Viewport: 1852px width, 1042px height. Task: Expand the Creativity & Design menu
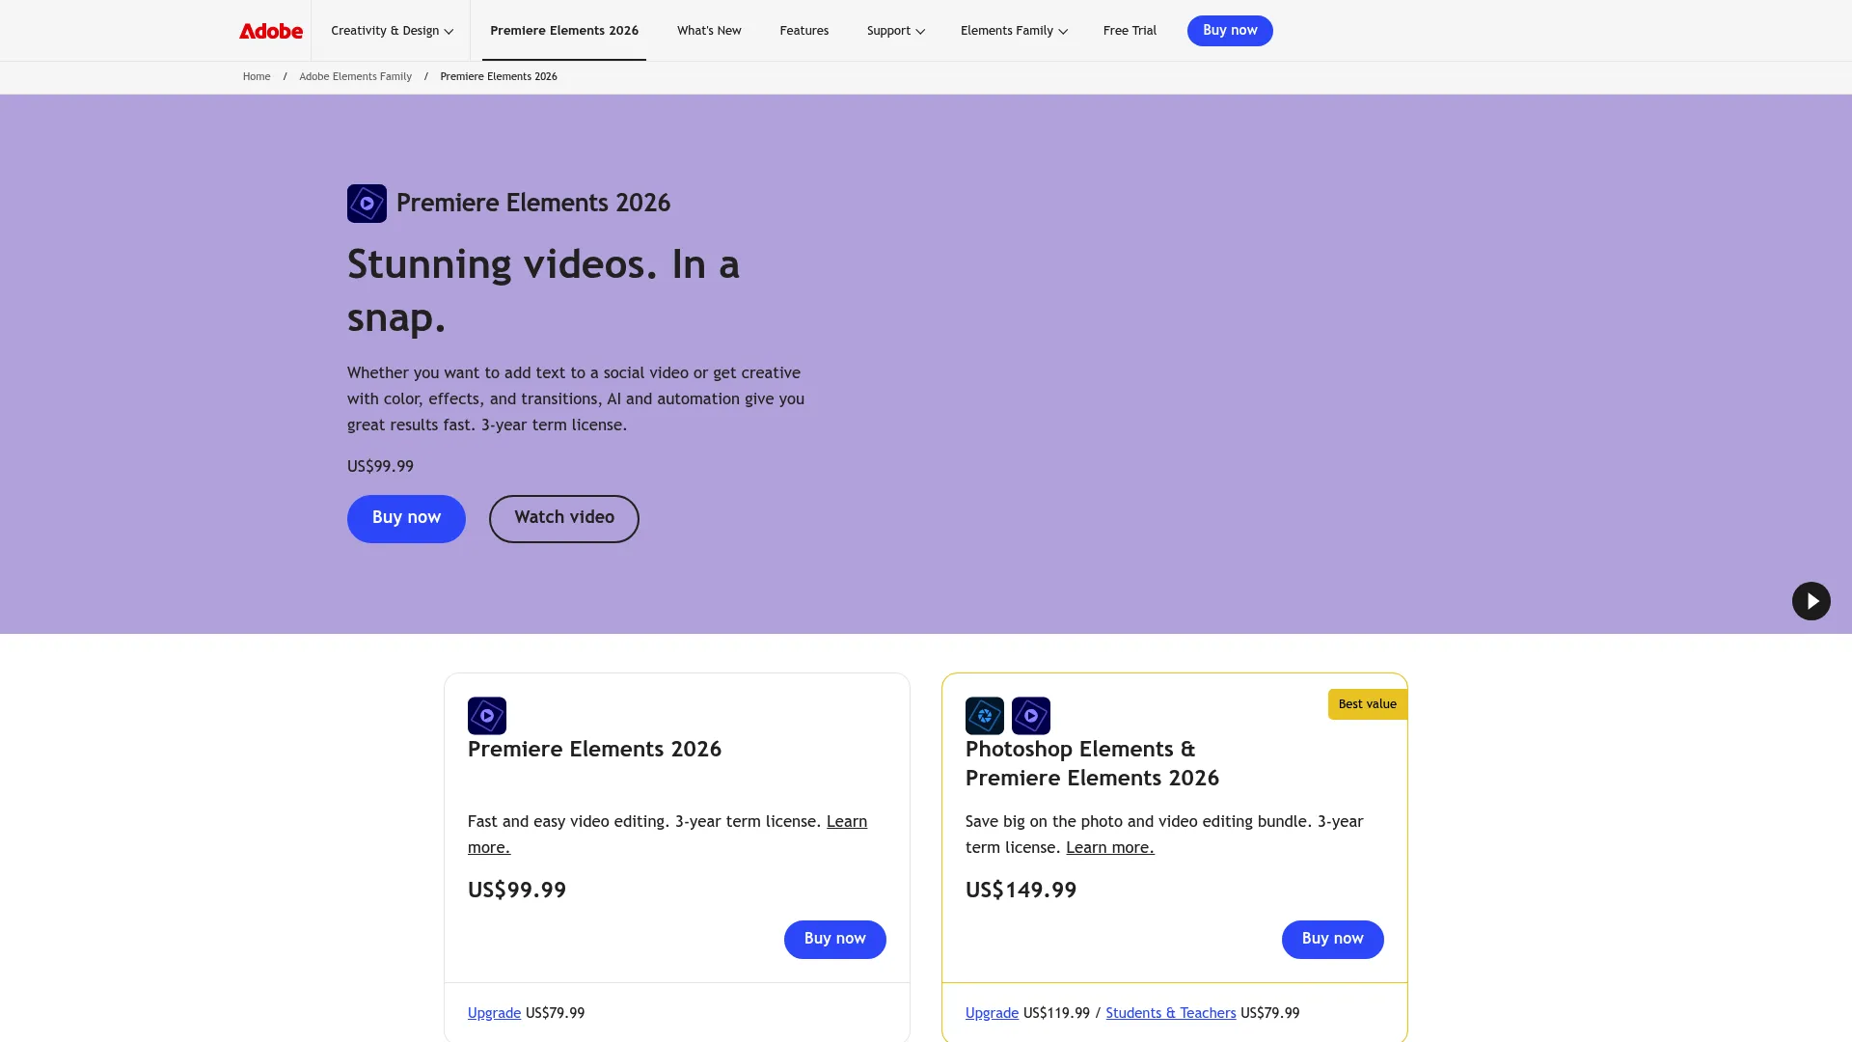pos(392,31)
